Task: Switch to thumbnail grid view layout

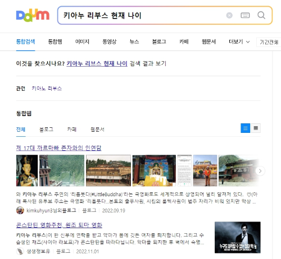Action: (256, 128)
